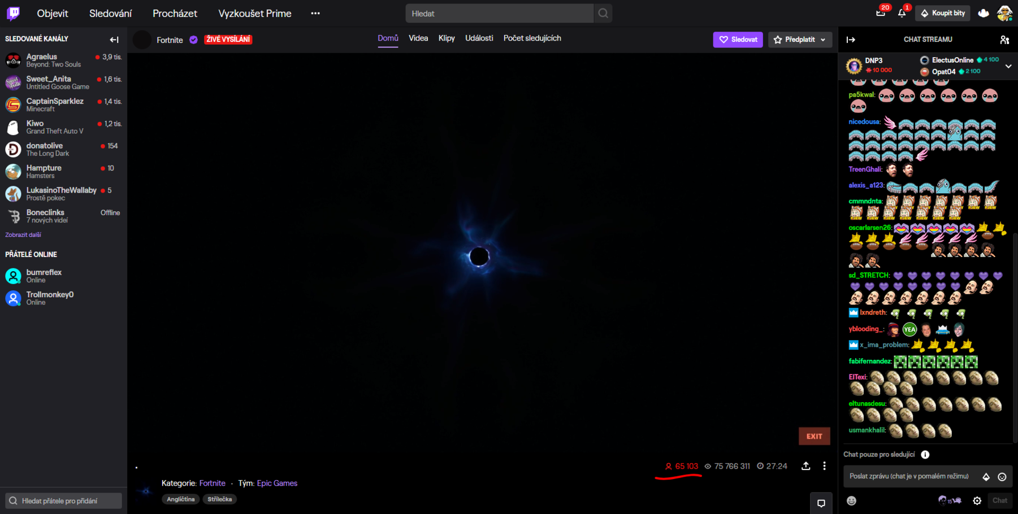Viewport: 1018px width, 514px height.
Task: Click the Twitch home logo
Action: [x=13, y=13]
